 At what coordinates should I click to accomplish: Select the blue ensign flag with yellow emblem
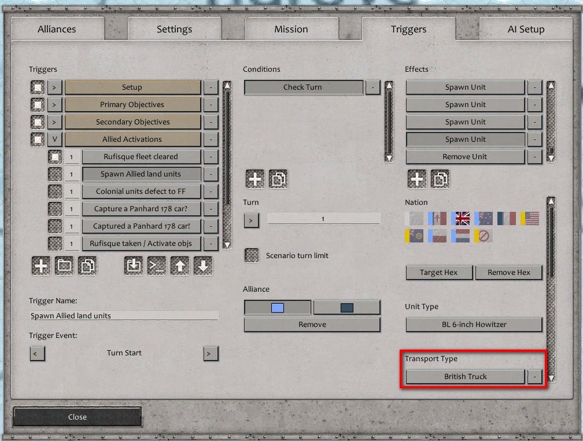[x=414, y=236]
